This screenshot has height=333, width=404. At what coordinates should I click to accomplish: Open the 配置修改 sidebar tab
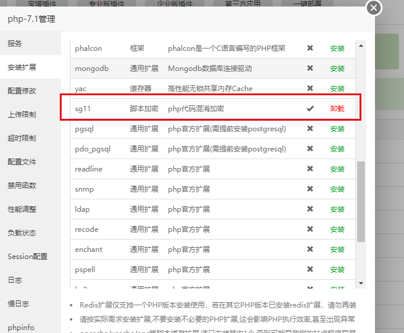click(30, 91)
